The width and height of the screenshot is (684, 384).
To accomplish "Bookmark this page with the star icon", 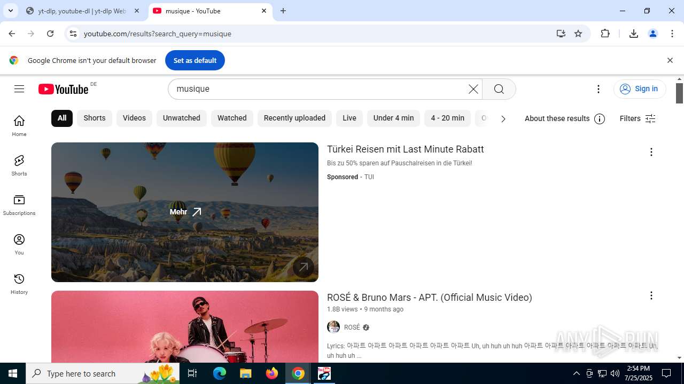I will pos(578,34).
